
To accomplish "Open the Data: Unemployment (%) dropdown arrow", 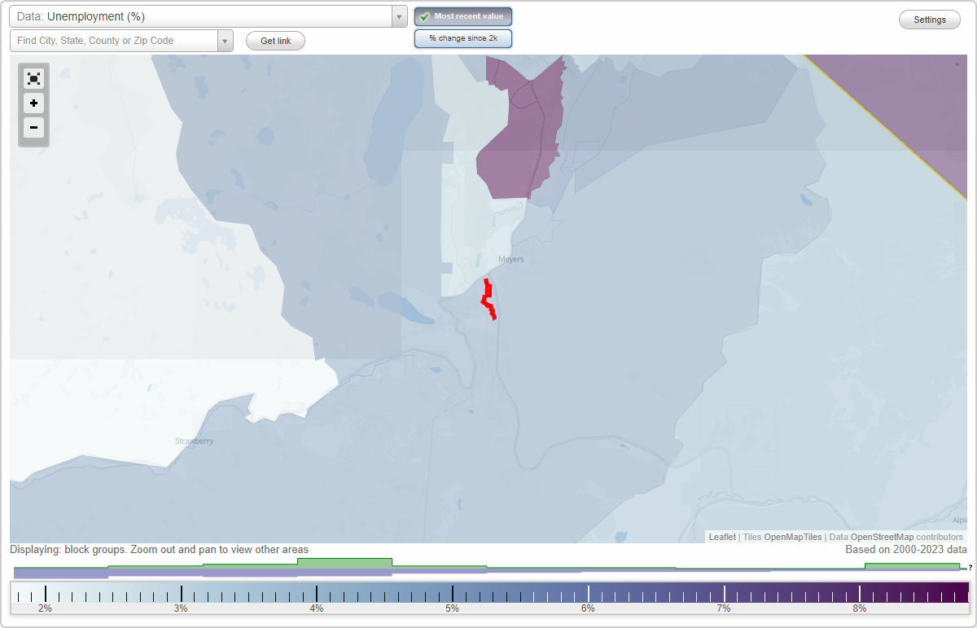I will (399, 16).
